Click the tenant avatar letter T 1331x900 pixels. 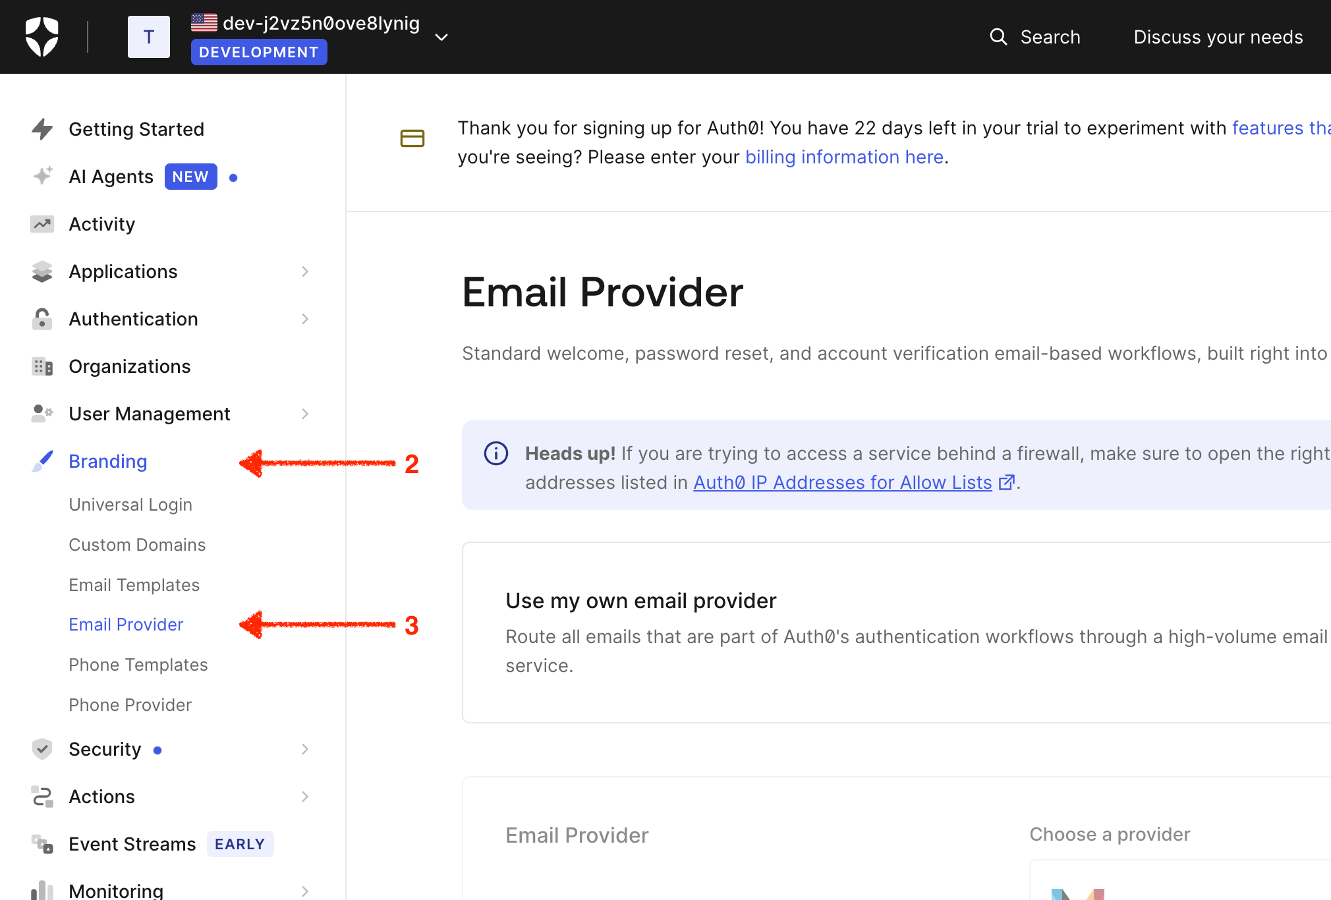coord(148,37)
